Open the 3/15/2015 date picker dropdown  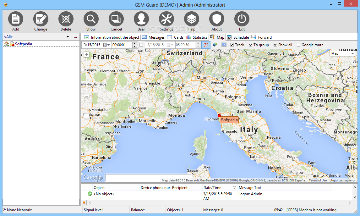coord(106,45)
